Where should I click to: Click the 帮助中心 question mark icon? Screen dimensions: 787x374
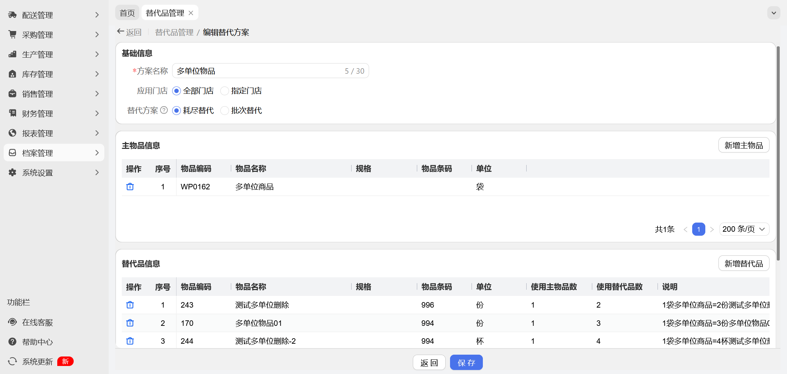click(12, 342)
